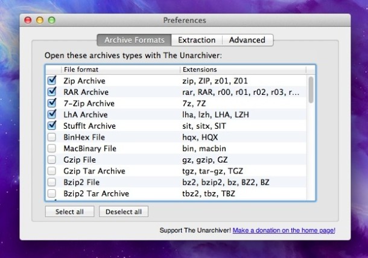Viewport: 368px width, 258px height.
Task: Click the Select all button
Action: point(70,211)
